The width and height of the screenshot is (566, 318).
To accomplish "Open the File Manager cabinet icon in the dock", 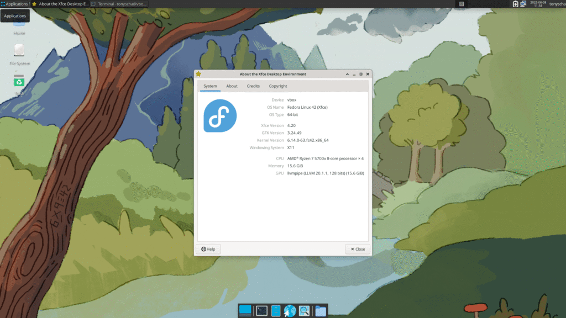I will tap(276, 310).
